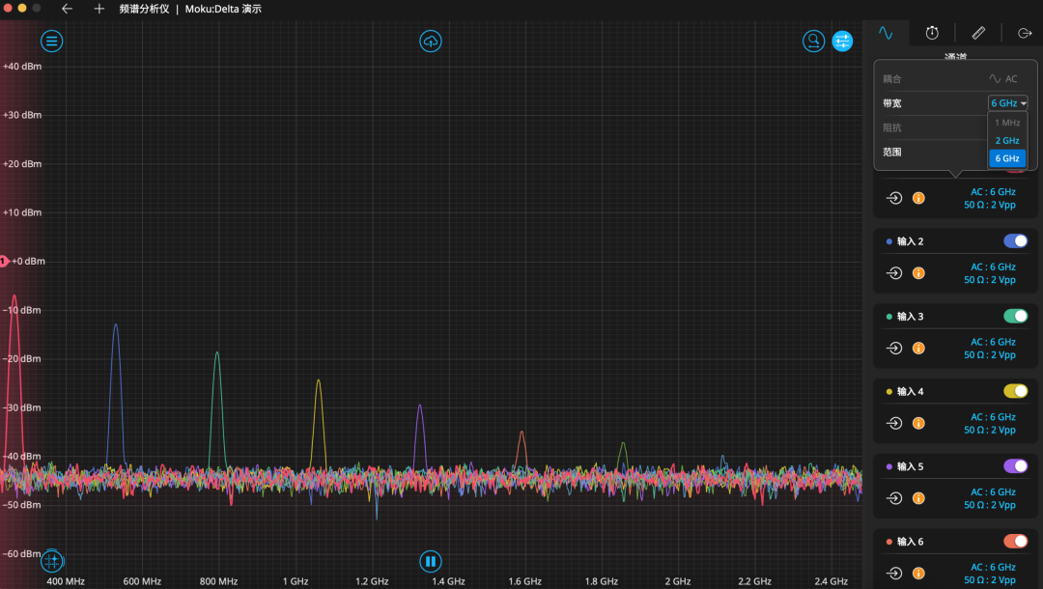Screen dimensions: 1043x589
Task: Click Input 4 input source icon
Action: pyautogui.click(x=894, y=424)
